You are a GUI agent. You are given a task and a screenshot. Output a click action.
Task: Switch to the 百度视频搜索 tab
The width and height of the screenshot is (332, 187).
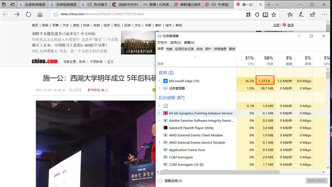coord(63,5)
